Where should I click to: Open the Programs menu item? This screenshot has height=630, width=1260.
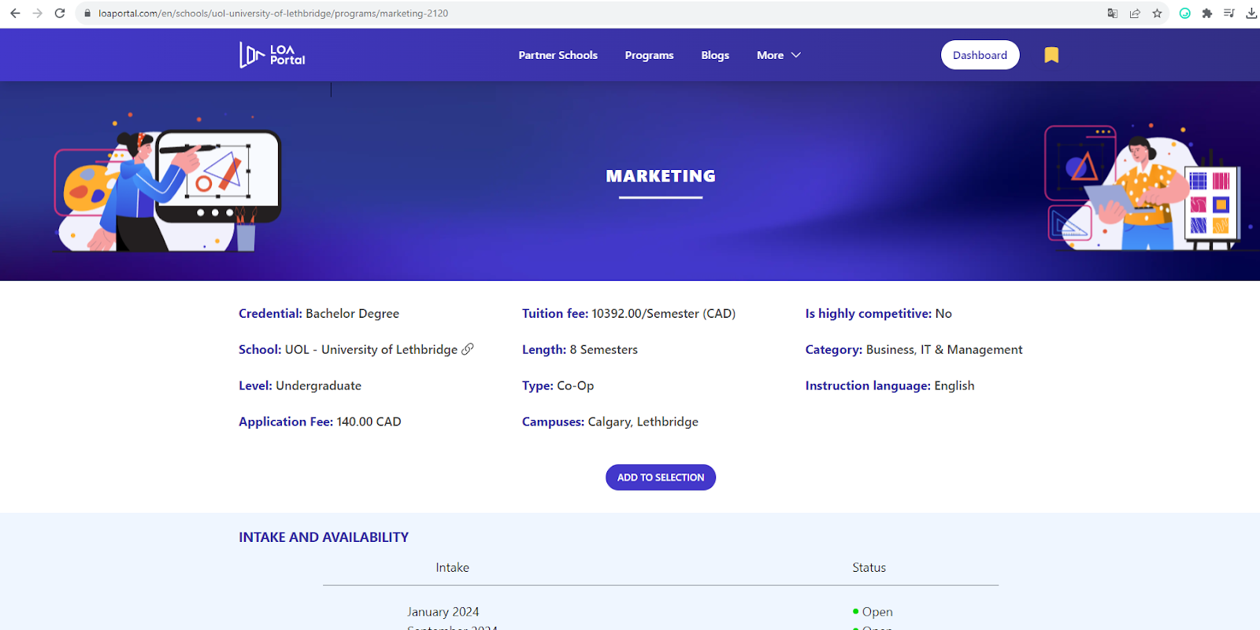coord(649,55)
